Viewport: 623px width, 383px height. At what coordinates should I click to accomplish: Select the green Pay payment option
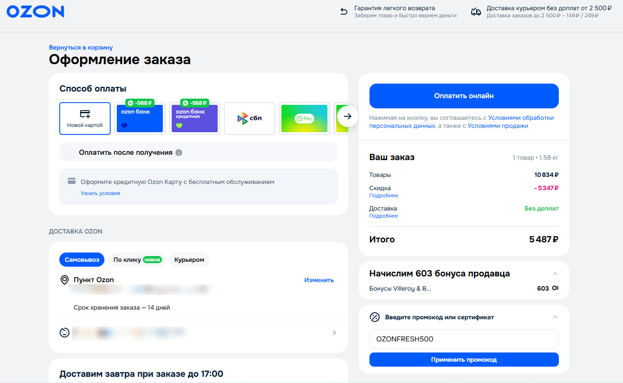tap(304, 119)
